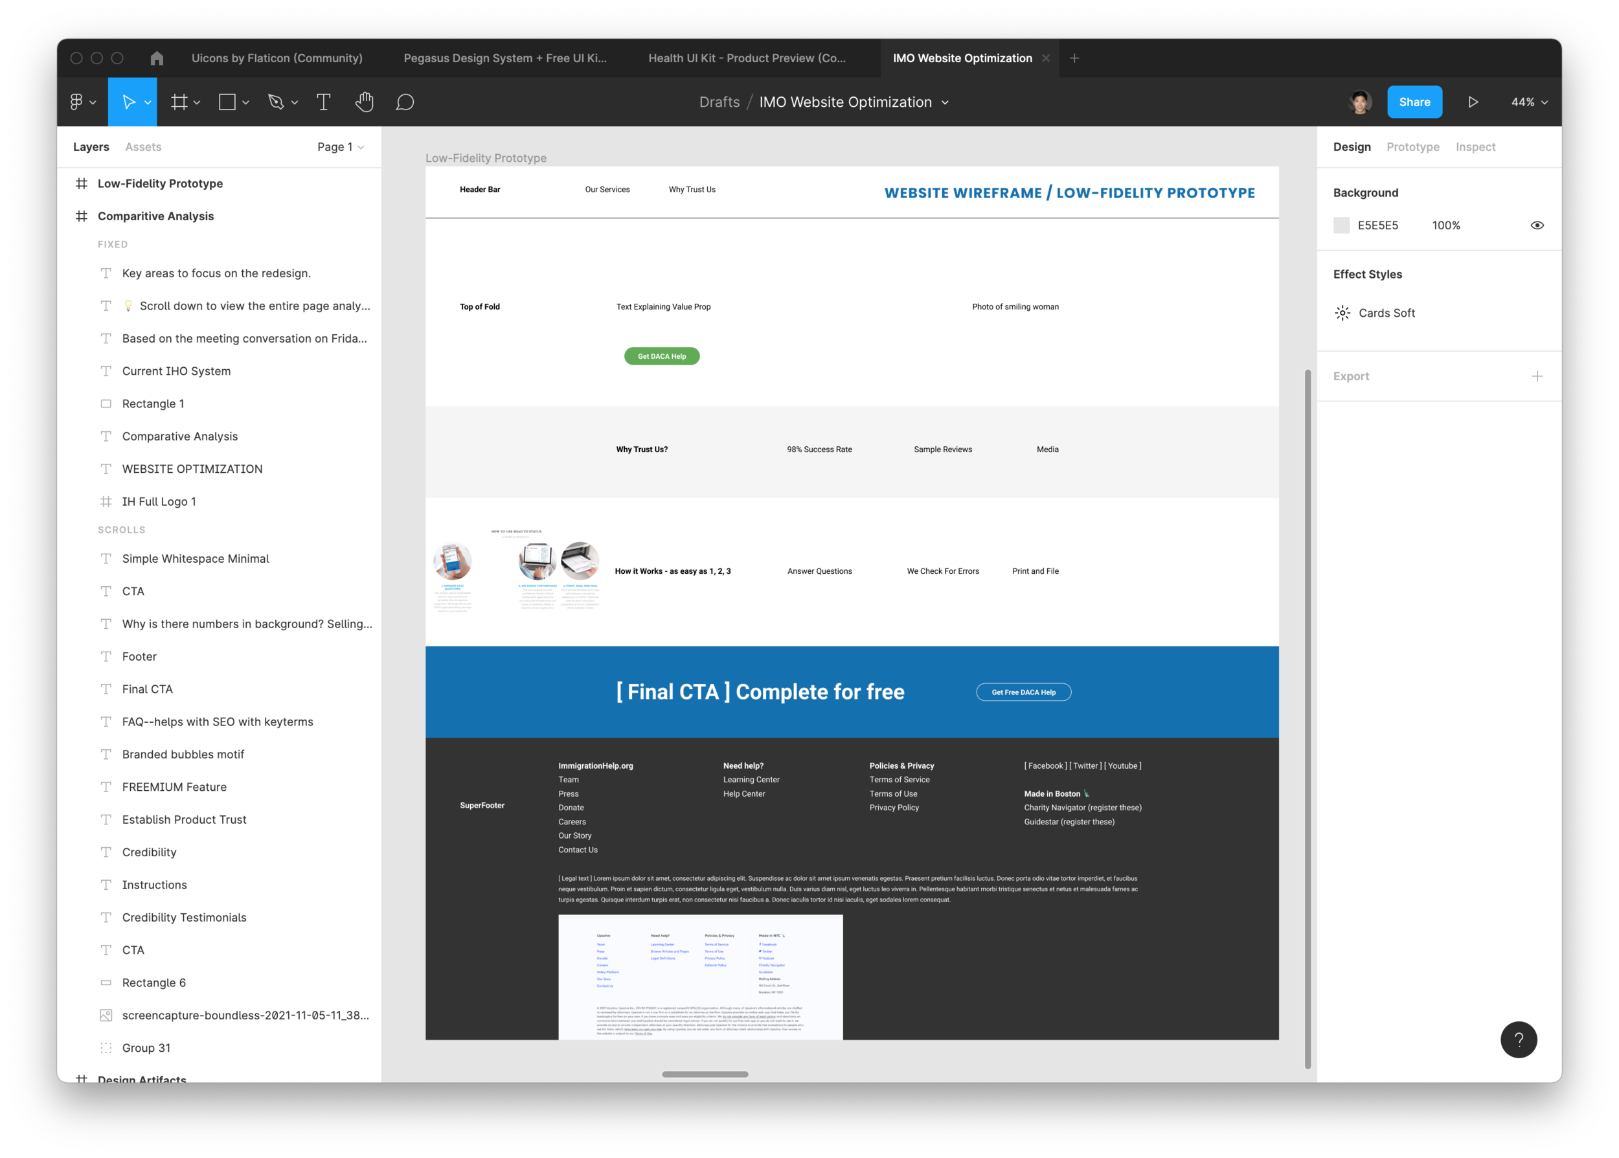Select the Rectangle 6 layer

[153, 982]
